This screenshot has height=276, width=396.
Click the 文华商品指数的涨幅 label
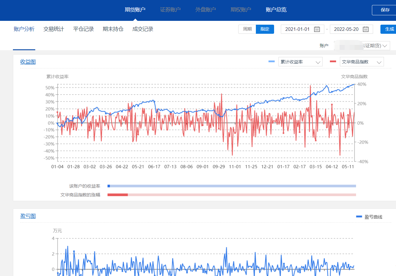click(80, 195)
